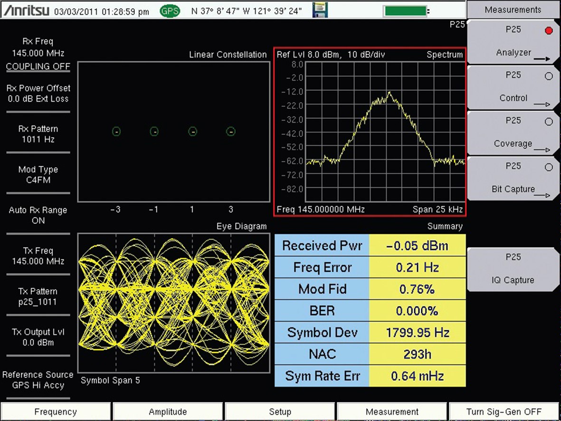Click the floppy disk save icon
This screenshot has height=421, width=561.
pos(320,10)
